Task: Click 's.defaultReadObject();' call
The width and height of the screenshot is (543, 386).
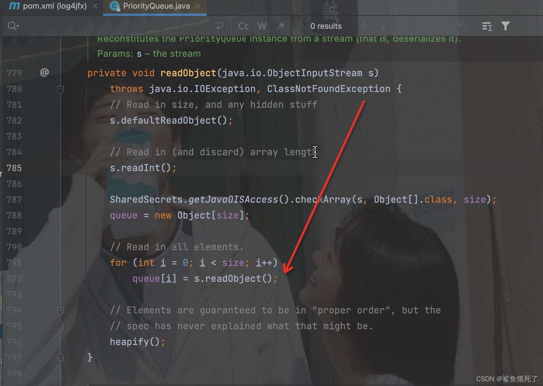Action: pyautogui.click(x=171, y=120)
